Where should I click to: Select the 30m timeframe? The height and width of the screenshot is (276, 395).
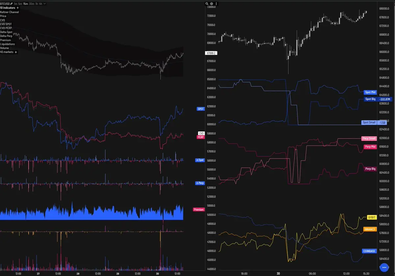(x=31, y=4)
